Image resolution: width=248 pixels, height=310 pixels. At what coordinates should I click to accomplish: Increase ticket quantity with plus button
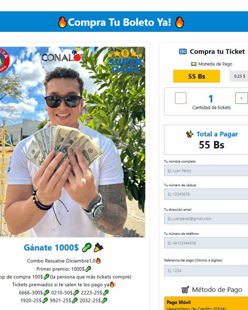(x=242, y=98)
